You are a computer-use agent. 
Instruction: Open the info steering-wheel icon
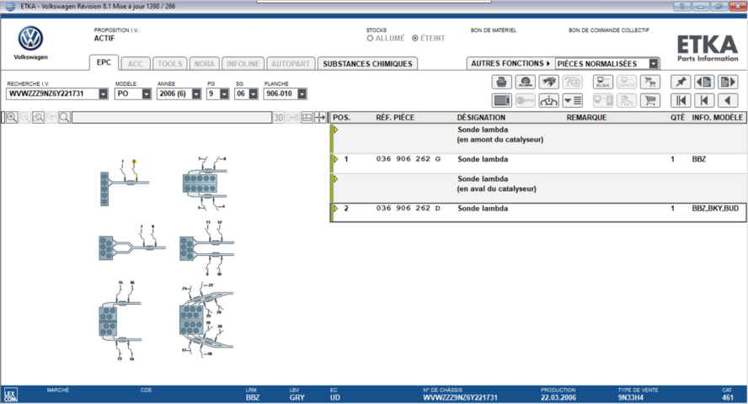(x=548, y=100)
